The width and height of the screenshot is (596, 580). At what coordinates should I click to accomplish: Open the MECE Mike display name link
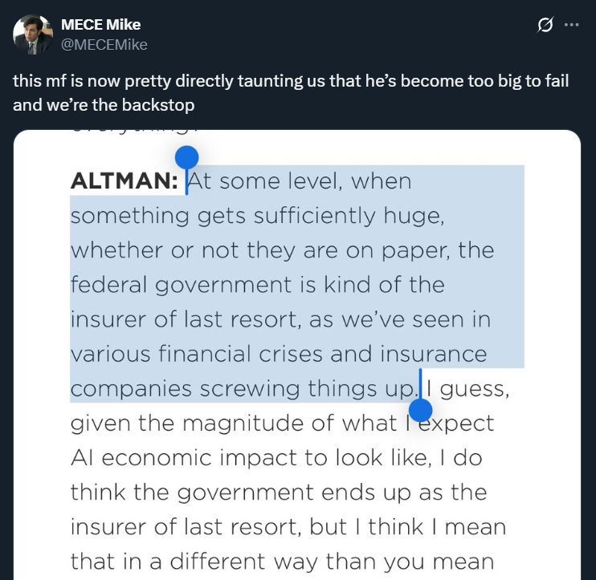(100, 25)
